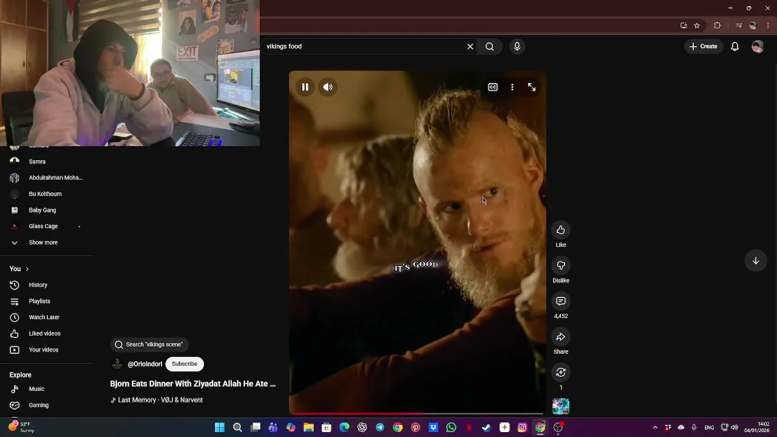Subscribe to @OrioIndori
Screen dimensions: 777x437
(185, 364)
